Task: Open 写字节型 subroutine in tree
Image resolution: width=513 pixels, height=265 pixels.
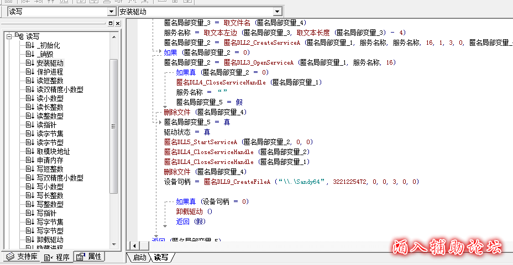Action: [50, 231]
